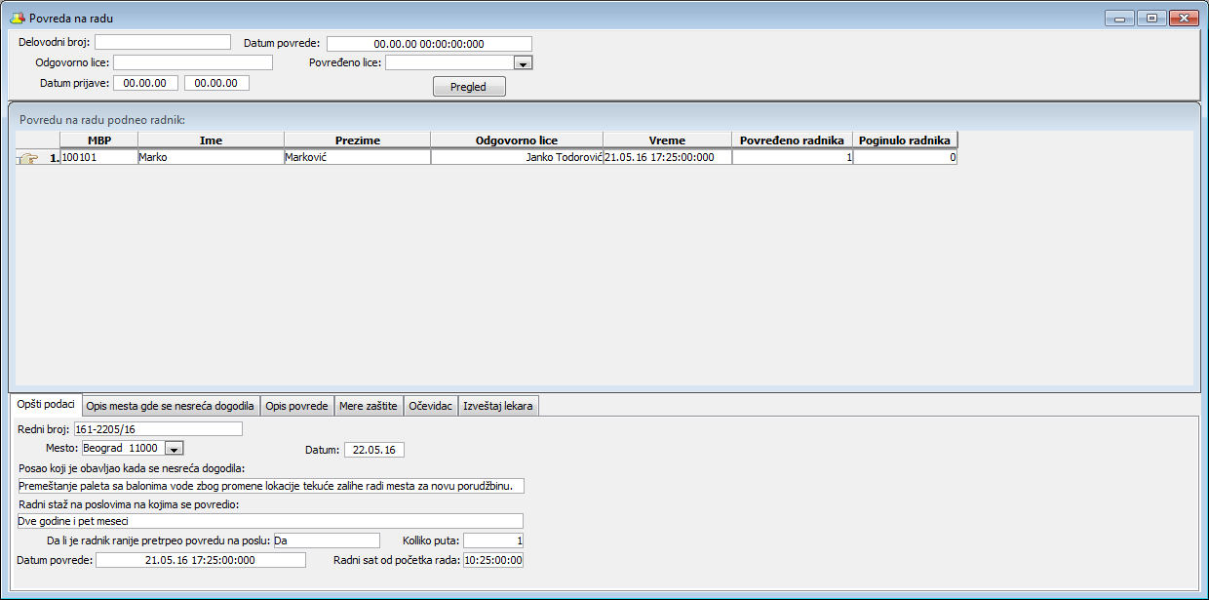This screenshot has height=600, width=1209.
Task: Click the Povreda na radu window icon
Action: coord(17,19)
